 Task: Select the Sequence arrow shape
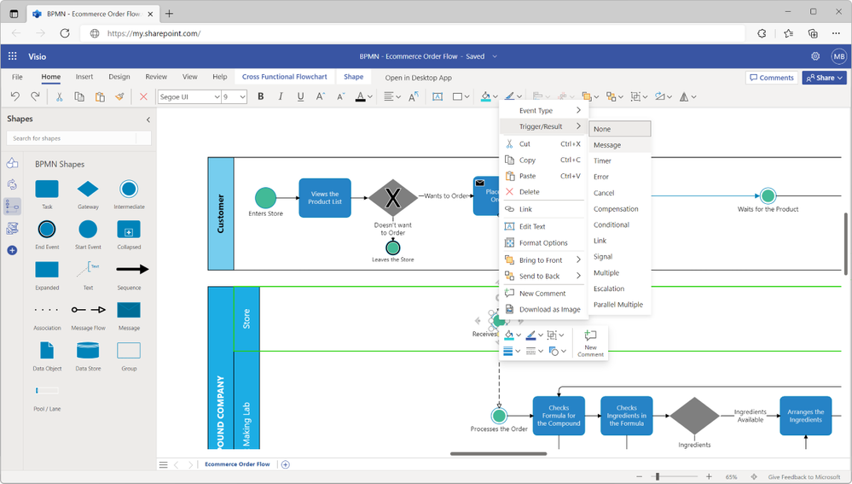(132, 269)
